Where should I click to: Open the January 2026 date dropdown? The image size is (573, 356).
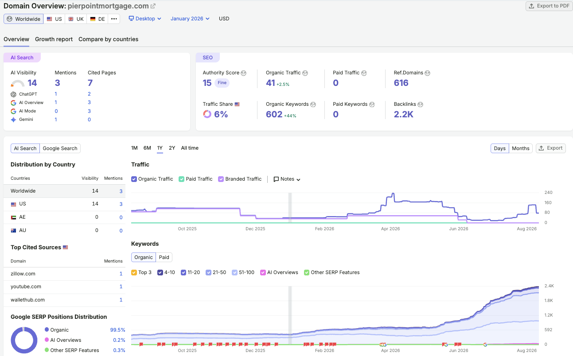[190, 19]
